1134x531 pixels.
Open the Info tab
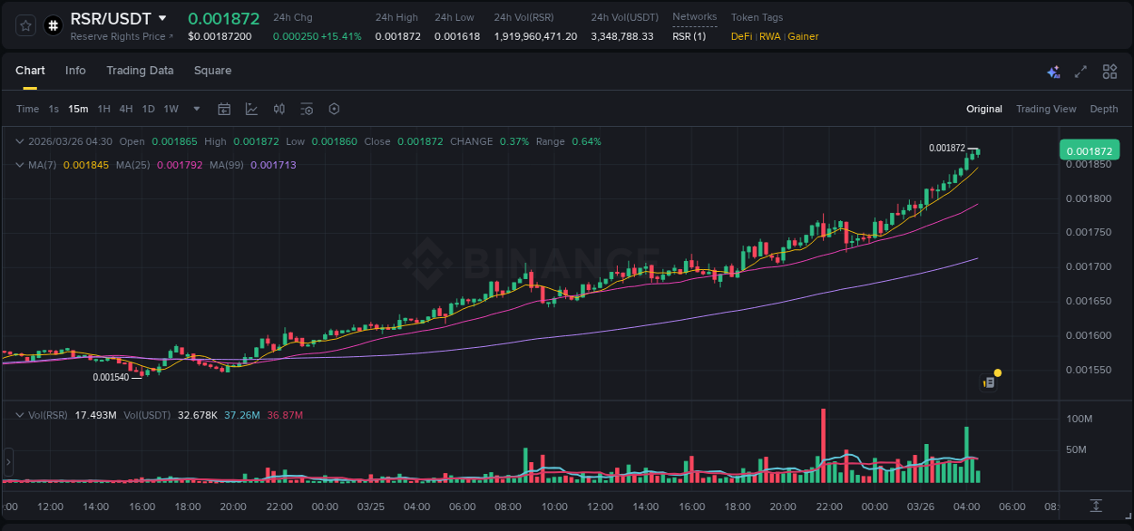point(75,70)
